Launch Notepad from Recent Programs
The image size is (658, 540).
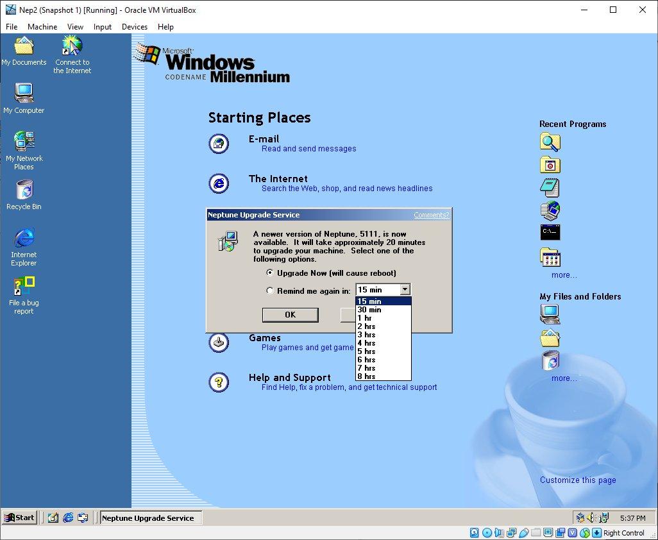[549, 187]
